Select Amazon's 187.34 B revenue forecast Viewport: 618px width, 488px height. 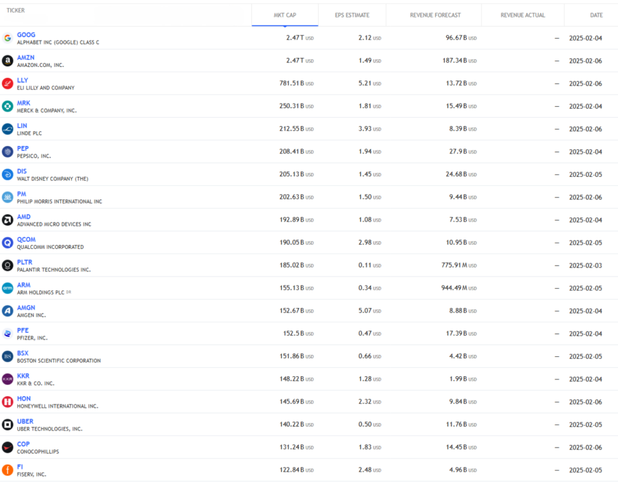(x=459, y=61)
